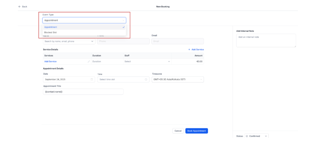Select Blocked Slot from the event type list
Image resolution: width=321 pixels, height=145 pixels.
tap(51, 33)
